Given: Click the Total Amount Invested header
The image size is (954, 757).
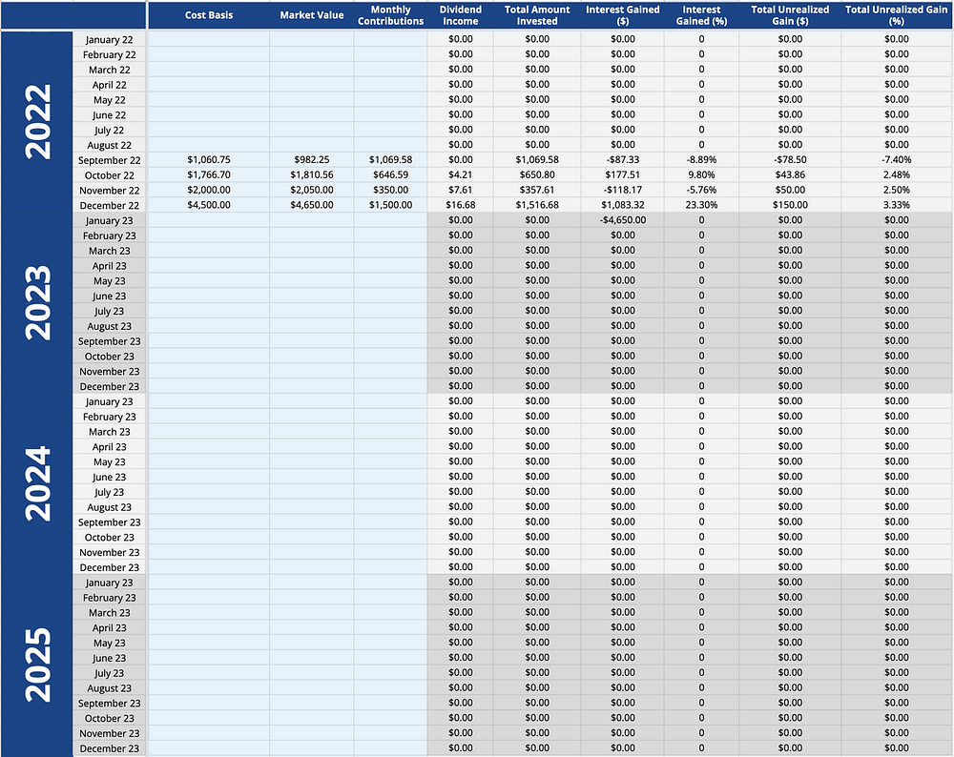Looking at the screenshot, I should (537, 15).
